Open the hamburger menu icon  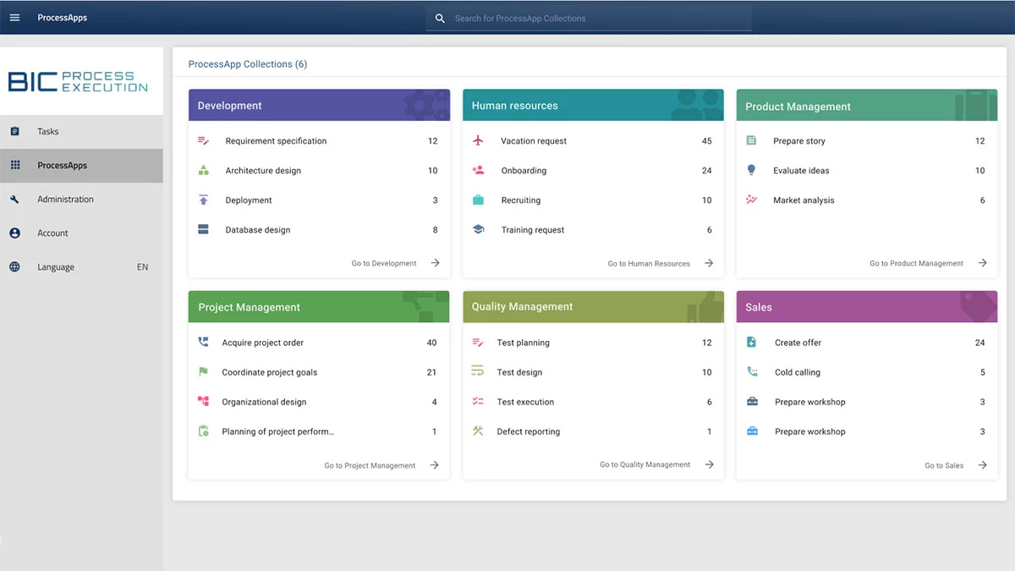click(x=14, y=18)
